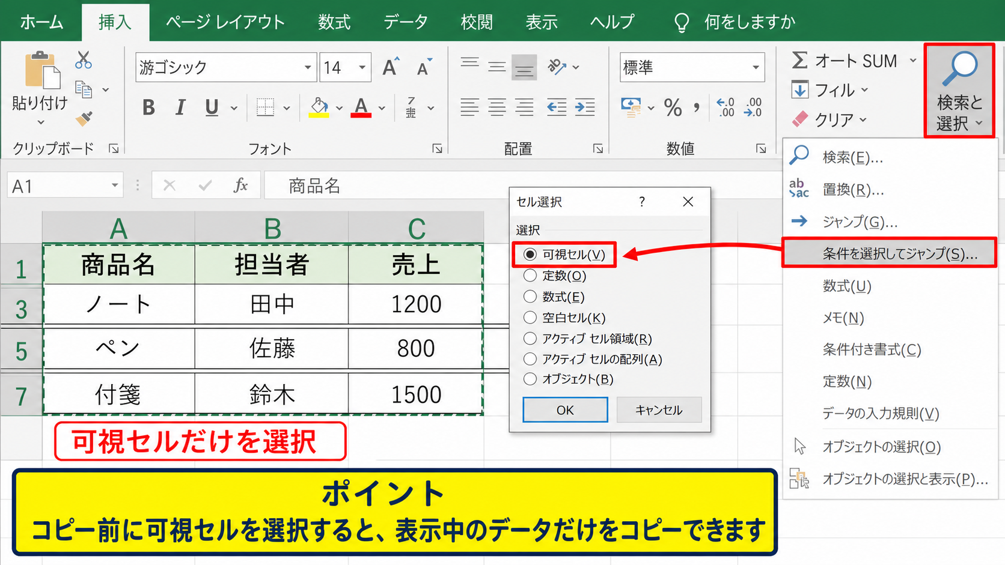This screenshot has width=1005, height=565.
Task: Switch to the 数式 ribbon tab
Action: [x=334, y=22]
